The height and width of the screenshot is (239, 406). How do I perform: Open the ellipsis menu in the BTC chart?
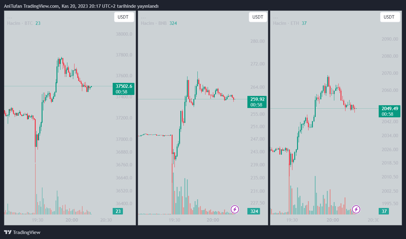tap(9, 17)
